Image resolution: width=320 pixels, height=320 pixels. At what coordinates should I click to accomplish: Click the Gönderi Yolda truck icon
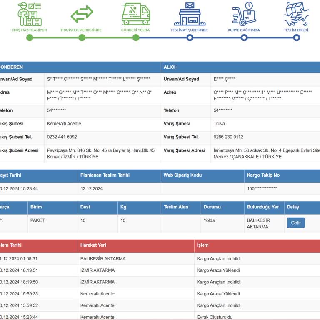tap(135, 14)
